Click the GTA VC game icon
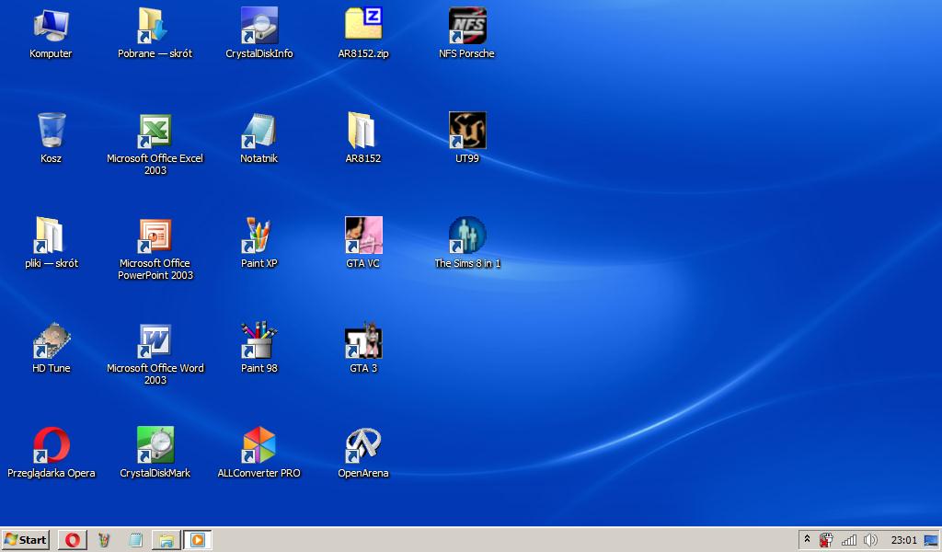This screenshot has width=942, height=552. (x=362, y=243)
